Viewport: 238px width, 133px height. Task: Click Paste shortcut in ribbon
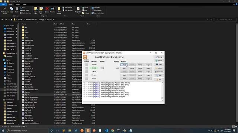pos(26,13)
